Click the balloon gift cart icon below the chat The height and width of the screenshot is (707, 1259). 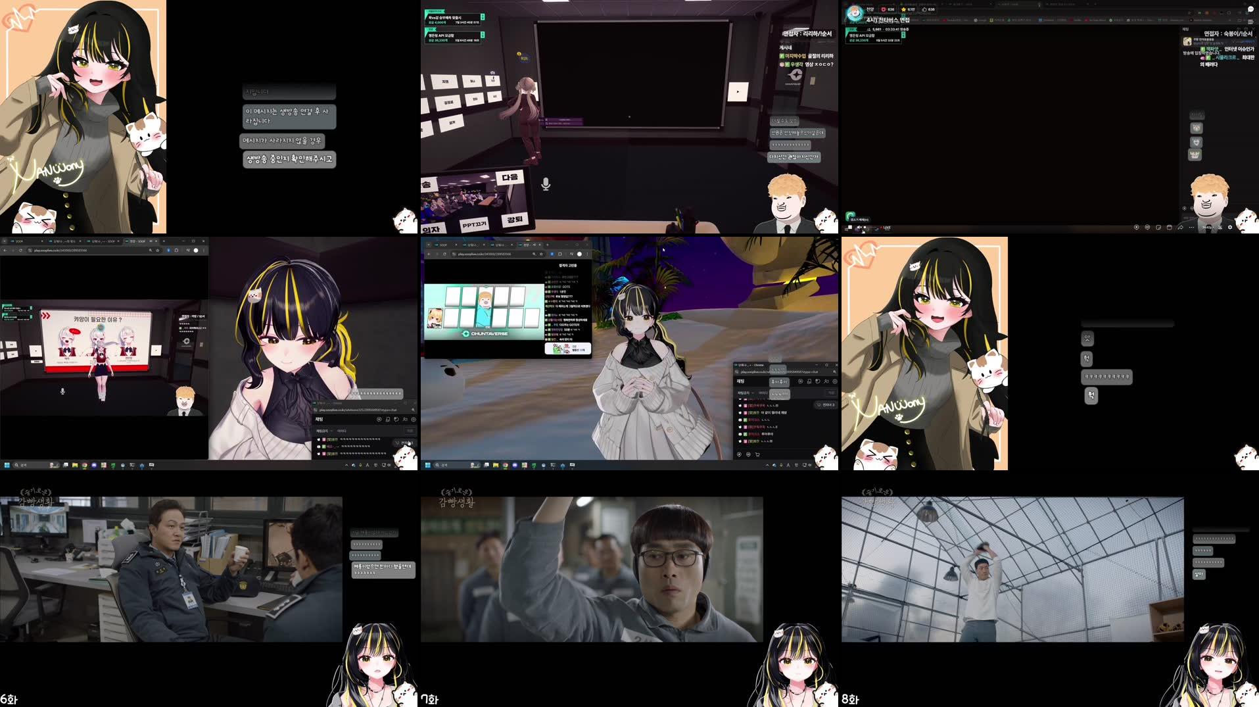pyautogui.click(x=757, y=454)
